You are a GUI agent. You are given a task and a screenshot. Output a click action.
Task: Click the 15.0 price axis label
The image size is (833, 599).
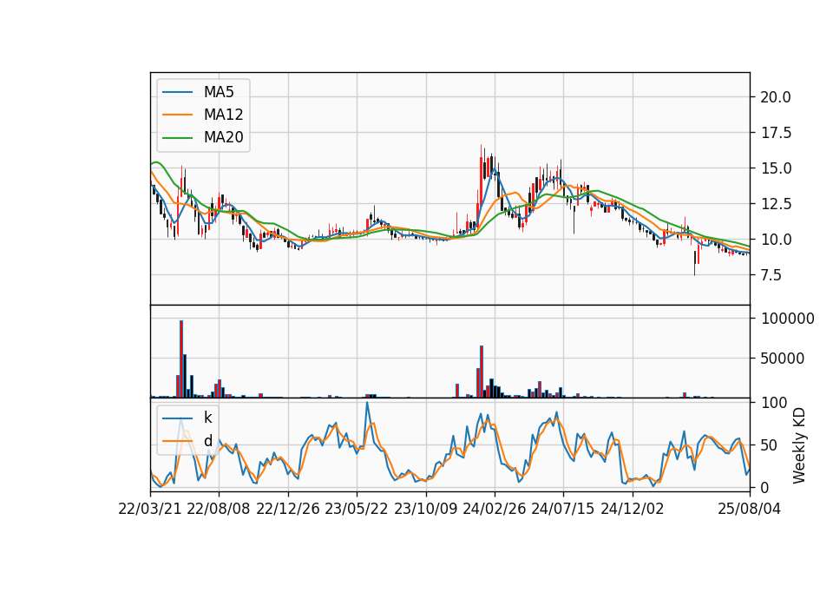coord(776,168)
